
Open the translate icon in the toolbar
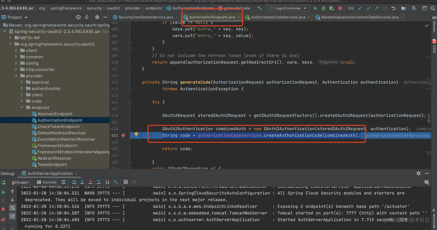click(414, 8)
